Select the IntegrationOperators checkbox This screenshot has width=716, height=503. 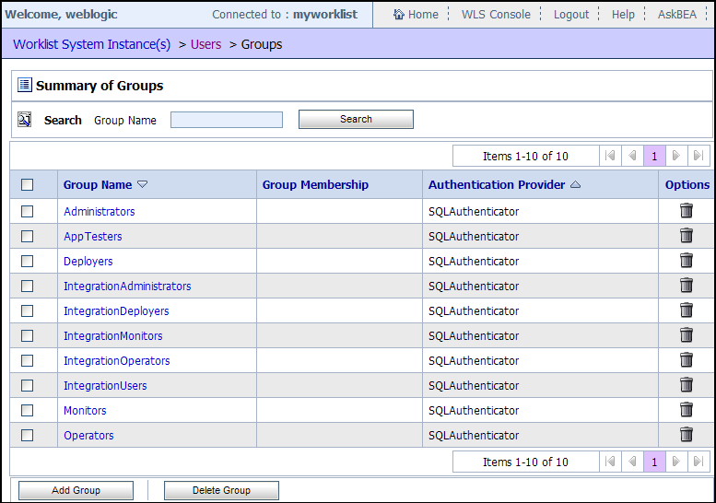(28, 360)
